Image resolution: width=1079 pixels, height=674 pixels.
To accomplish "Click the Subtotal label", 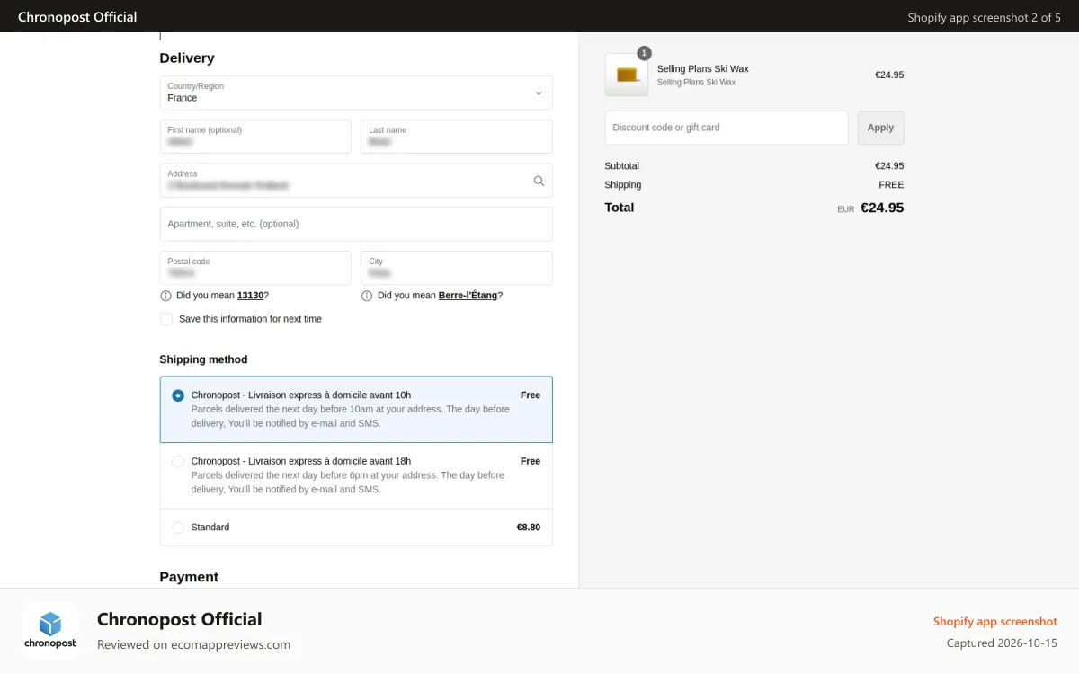I will pos(622,166).
